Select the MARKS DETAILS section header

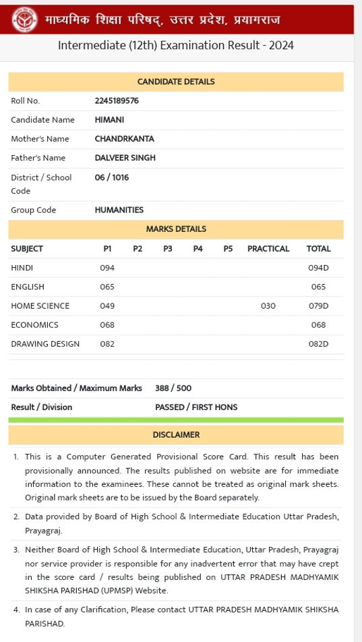(176, 229)
